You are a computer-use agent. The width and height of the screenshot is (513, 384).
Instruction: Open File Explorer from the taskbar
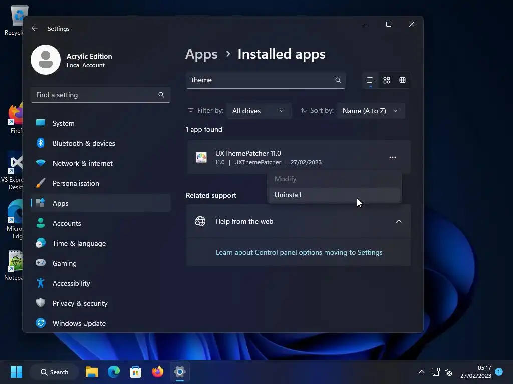pos(92,372)
